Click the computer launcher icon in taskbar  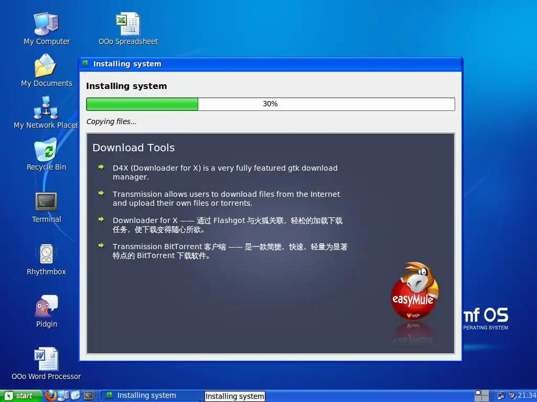click(63, 396)
